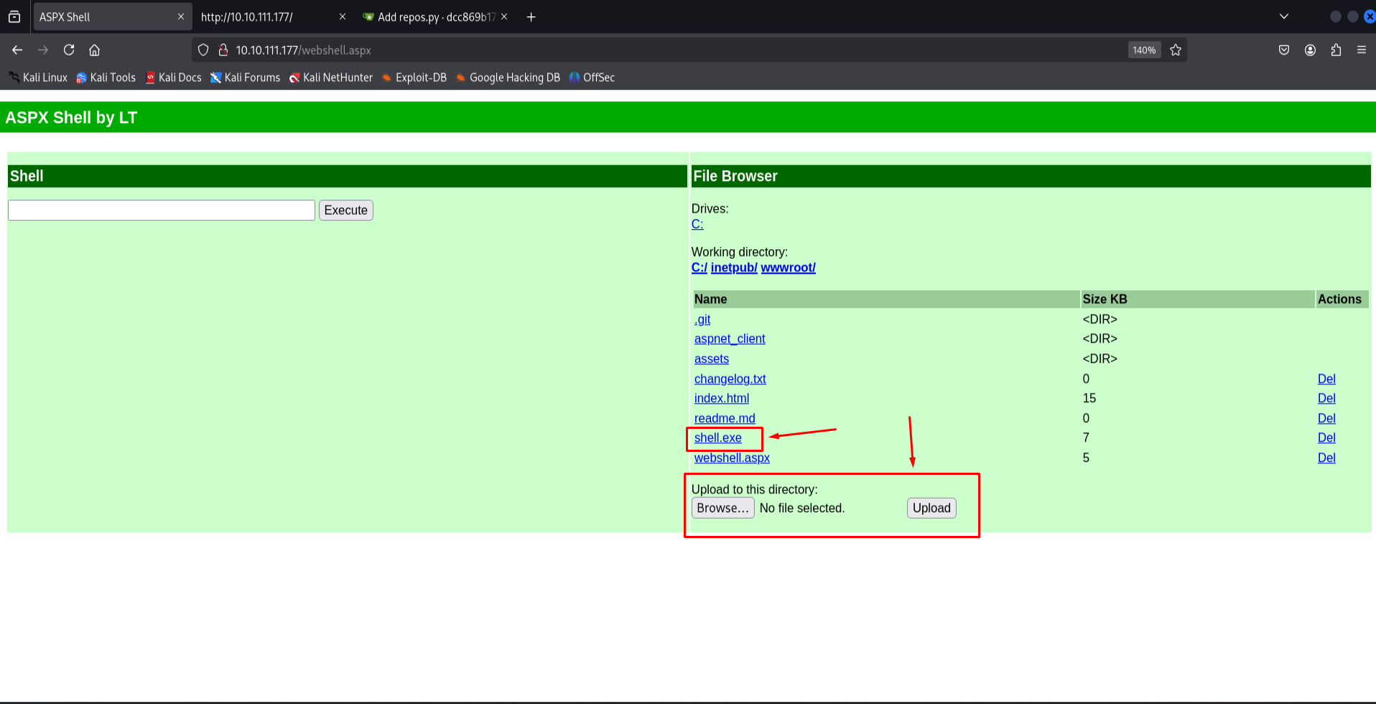Reset the 140% zoom level indicator
The image size is (1376, 704).
pos(1144,50)
